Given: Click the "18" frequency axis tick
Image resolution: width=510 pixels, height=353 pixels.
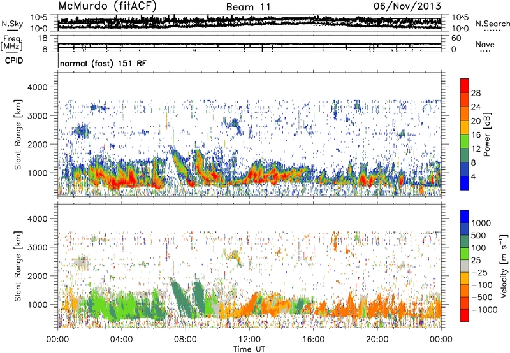Looking at the screenshot, I should pos(43,38).
